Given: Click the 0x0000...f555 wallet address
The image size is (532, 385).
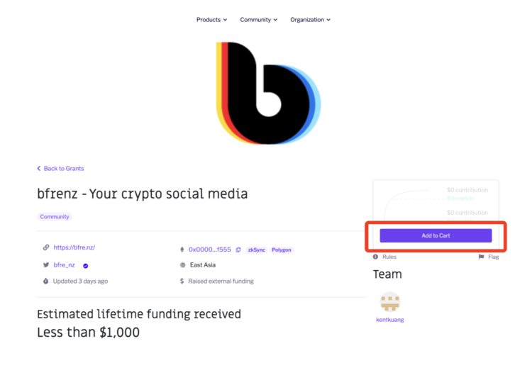Looking at the screenshot, I should [209, 250].
